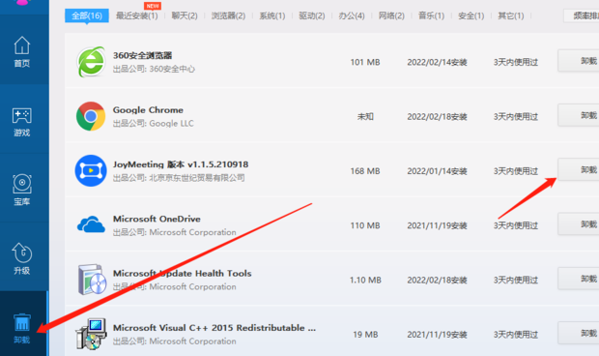Viewport: 599px width, 356px height.
Task: Switch to the 其它(1) tab
Action: click(511, 15)
